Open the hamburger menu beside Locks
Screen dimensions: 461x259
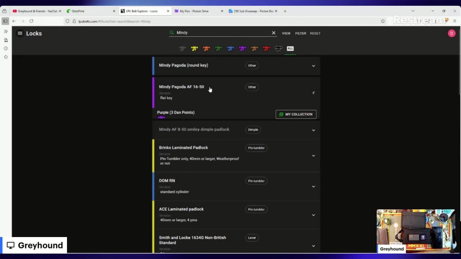[x=20, y=33]
